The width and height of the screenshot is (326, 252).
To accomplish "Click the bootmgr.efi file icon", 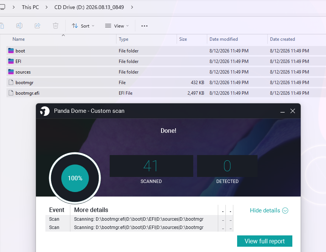I will tap(11, 93).
